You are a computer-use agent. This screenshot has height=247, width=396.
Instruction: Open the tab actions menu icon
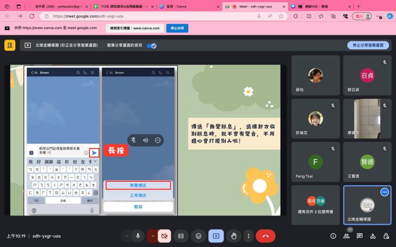[19, 6]
